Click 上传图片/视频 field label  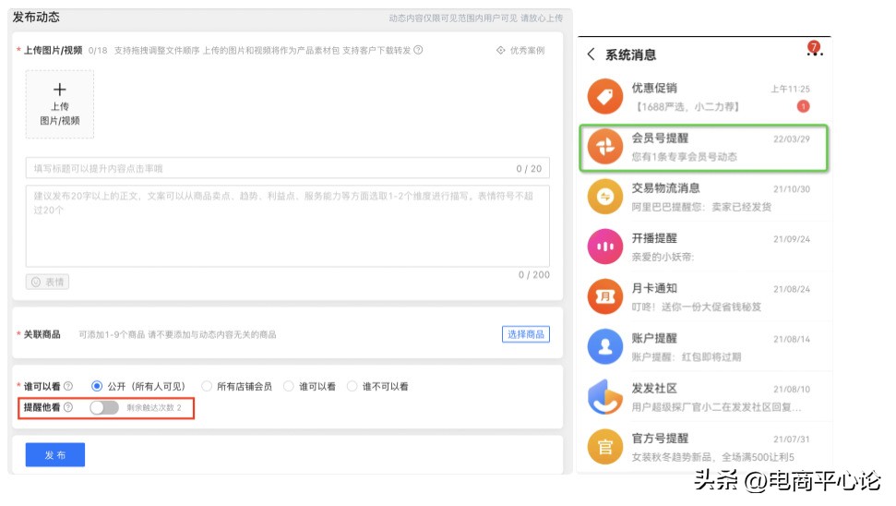pyautogui.click(x=53, y=50)
